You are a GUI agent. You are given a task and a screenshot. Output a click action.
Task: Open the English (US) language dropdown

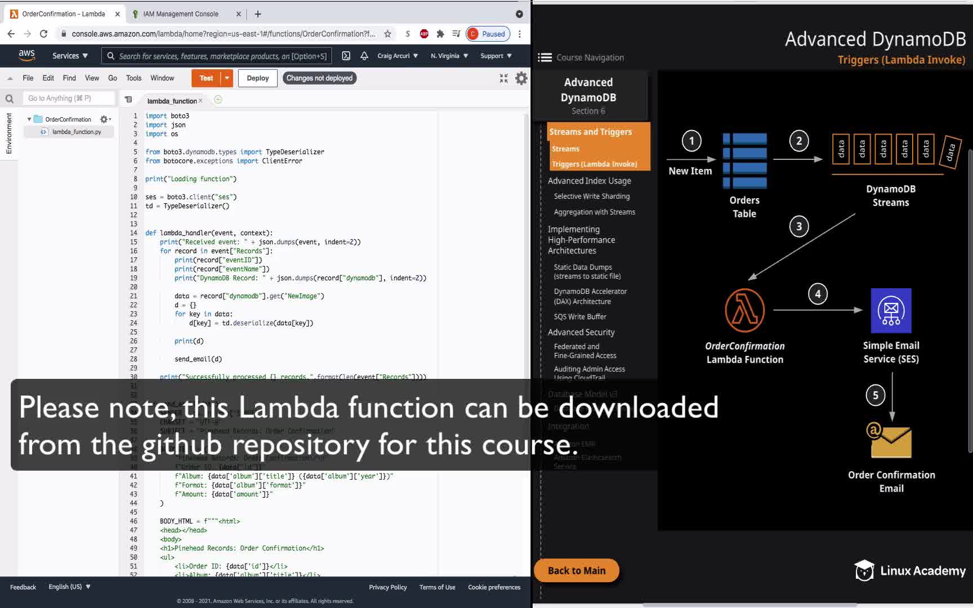70,587
